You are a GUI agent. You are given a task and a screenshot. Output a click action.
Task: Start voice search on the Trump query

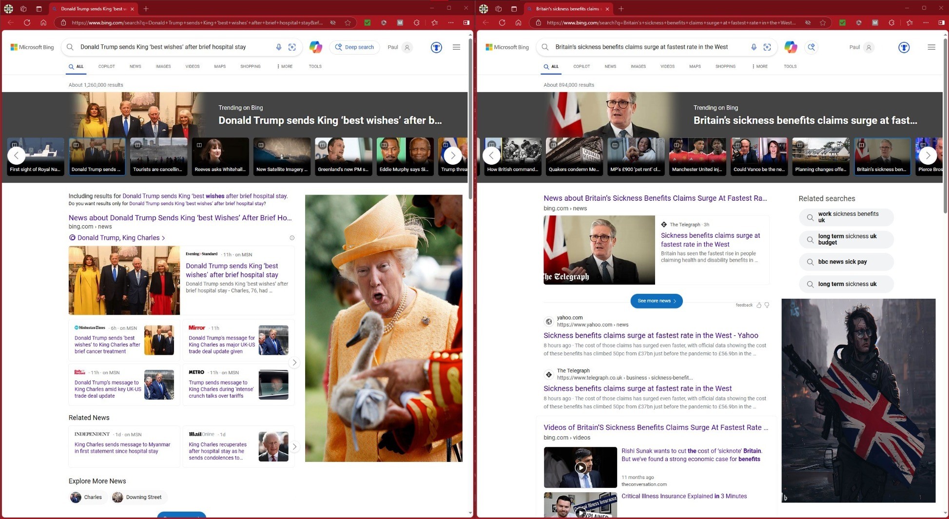pyautogui.click(x=278, y=47)
